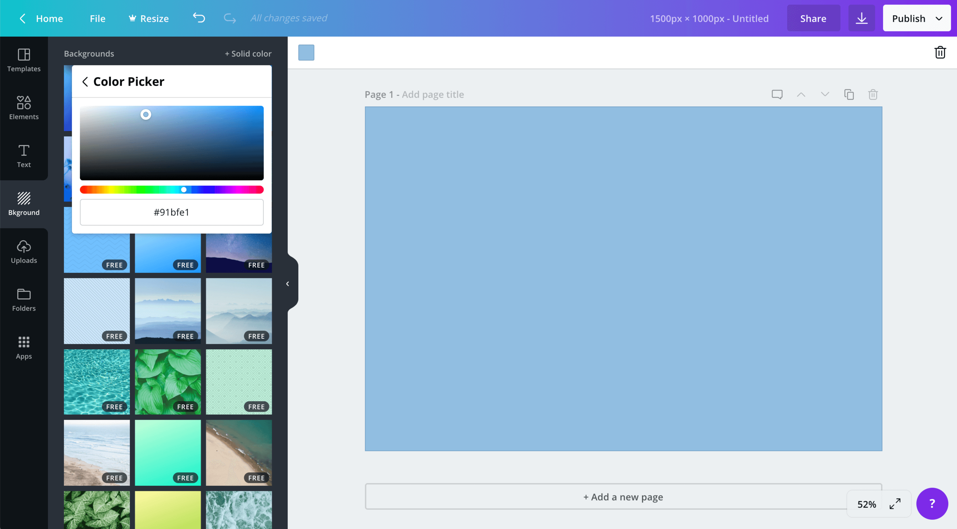Adjust the hue slider in the Color Picker
This screenshot has height=529, width=957.
pyautogui.click(x=183, y=189)
